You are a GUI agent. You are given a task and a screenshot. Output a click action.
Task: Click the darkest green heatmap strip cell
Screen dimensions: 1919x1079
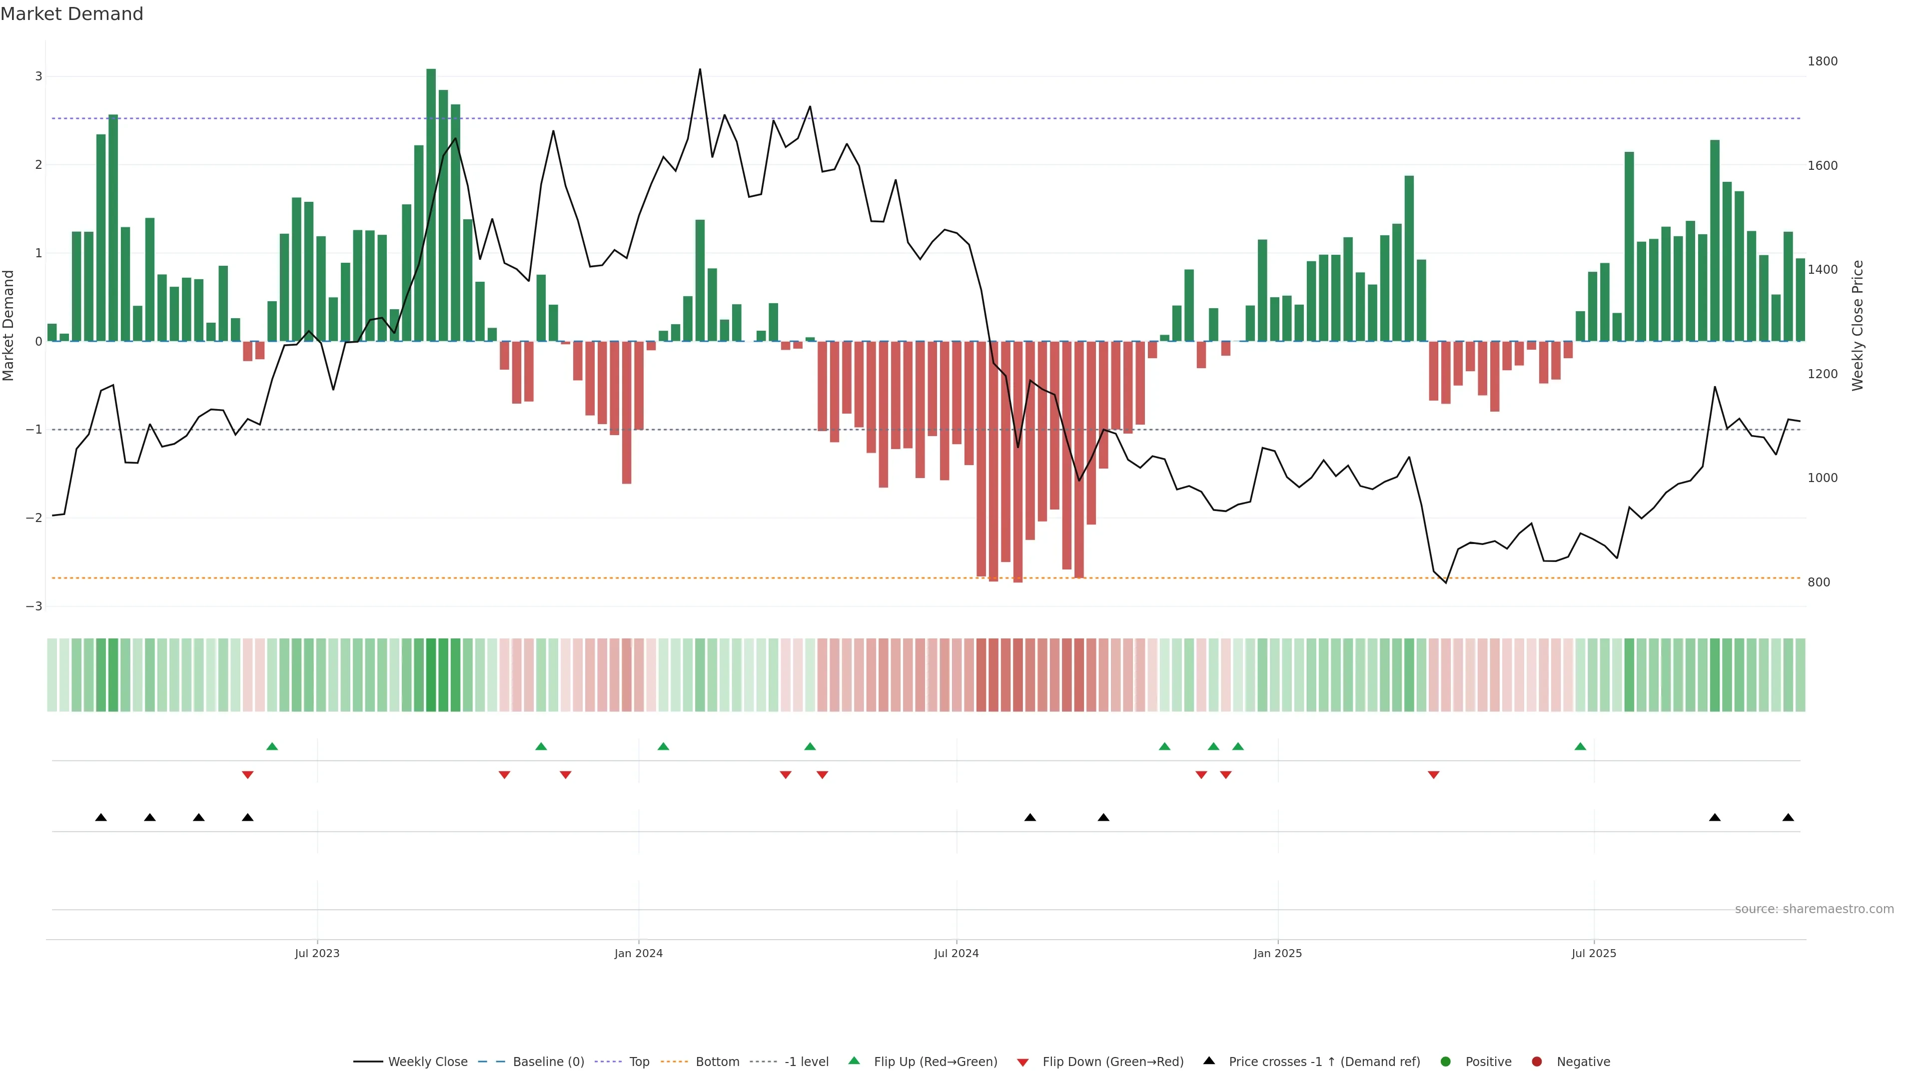tap(431, 675)
